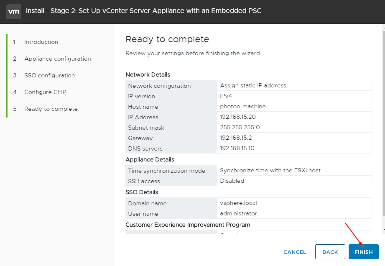Viewport: 385px width, 266px height.
Task: Select host name value photon-machine
Action: click(242, 106)
